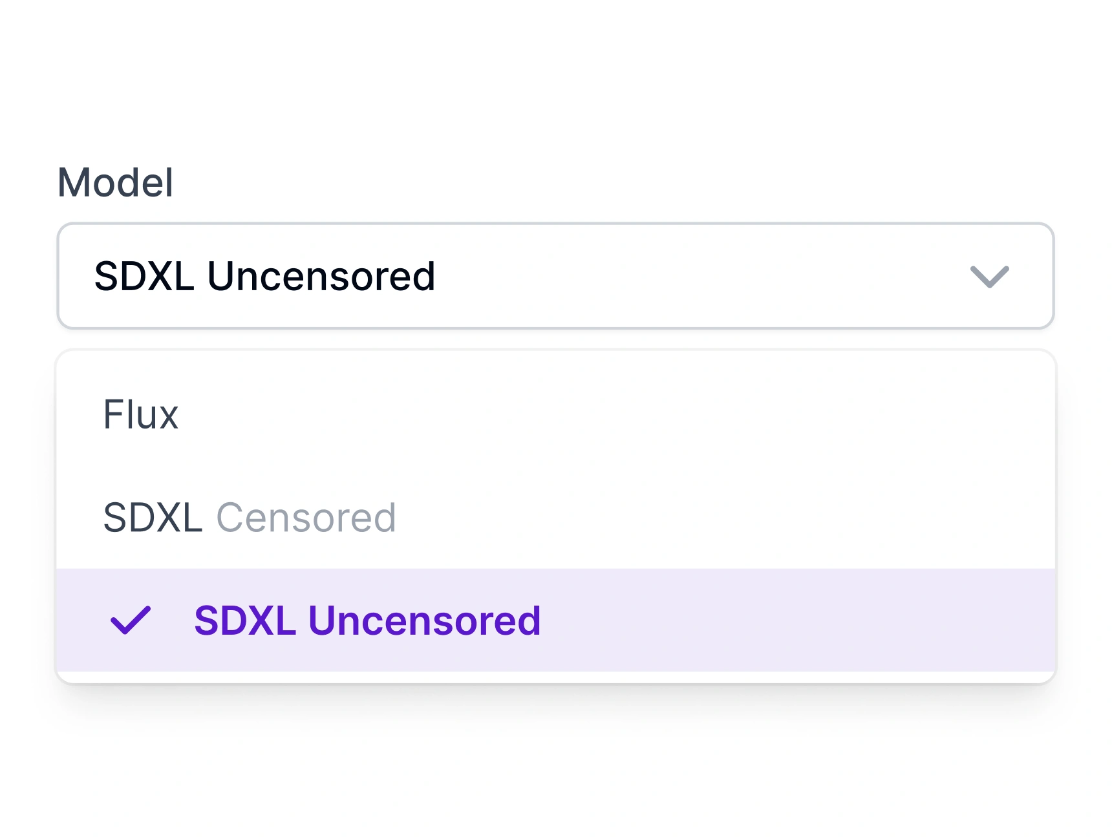Screen dimensions: 1112x837
Task: Select the highlighted SDXL Uncensored option
Action: pyautogui.click(x=367, y=620)
